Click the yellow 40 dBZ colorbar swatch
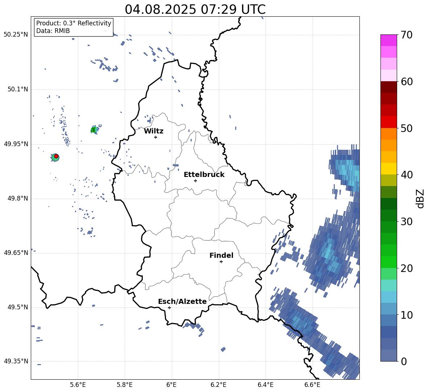429x392 pixels. (x=388, y=169)
